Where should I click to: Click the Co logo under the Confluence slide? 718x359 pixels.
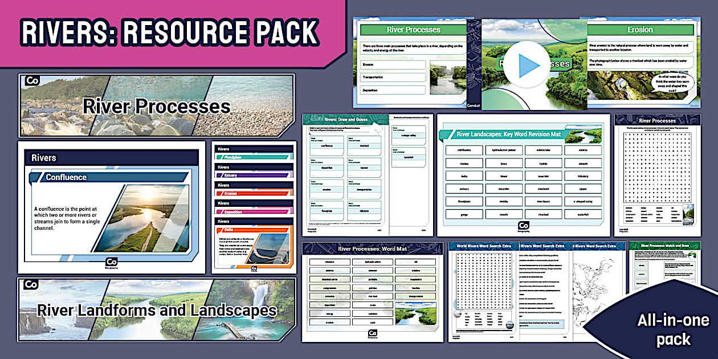coord(112,263)
